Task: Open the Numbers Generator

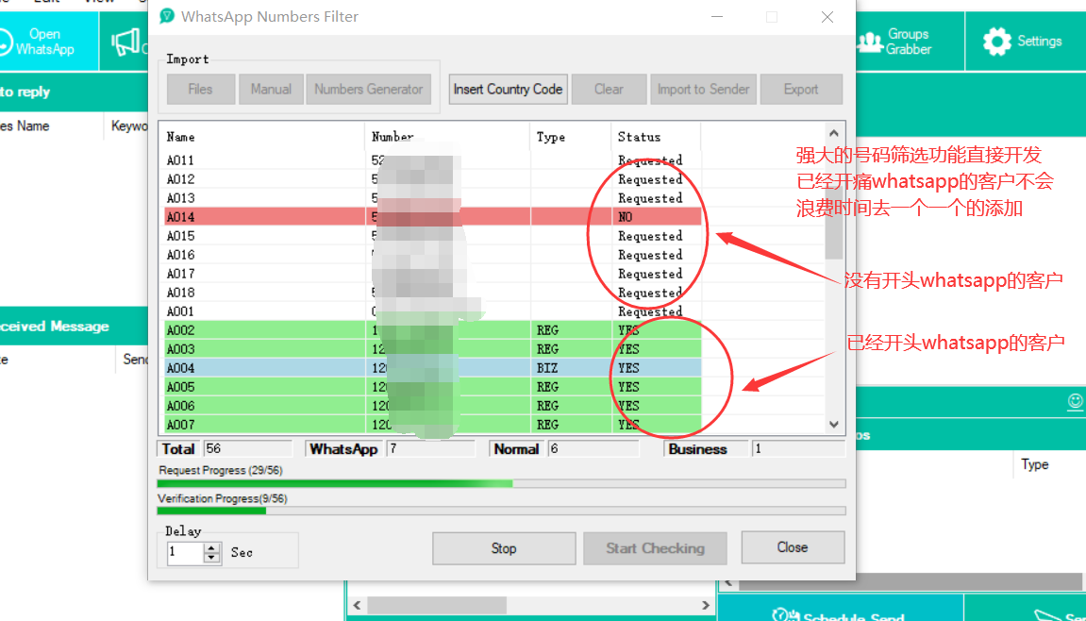Action: [369, 90]
